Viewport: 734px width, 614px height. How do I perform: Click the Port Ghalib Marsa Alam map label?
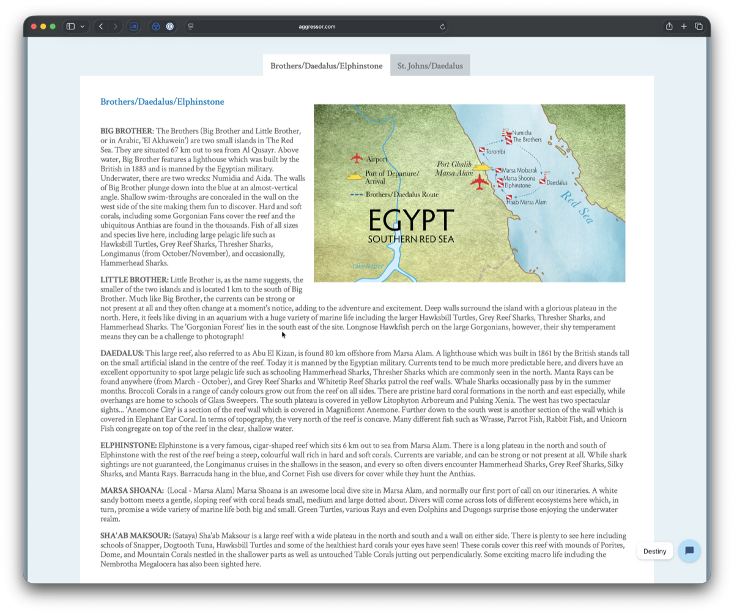pyautogui.click(x=455, y=169)
